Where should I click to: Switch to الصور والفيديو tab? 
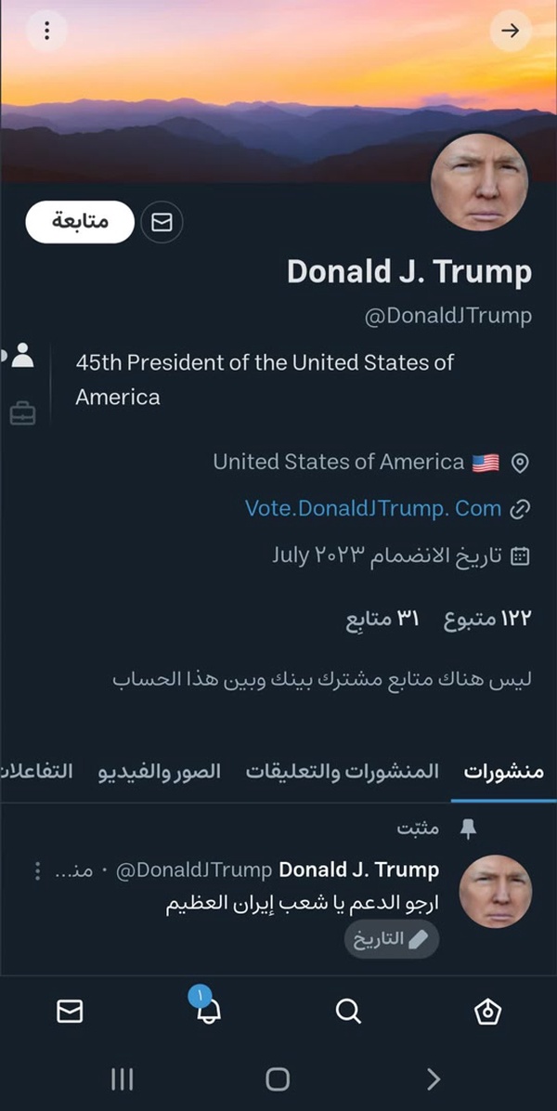coord(160,772)
